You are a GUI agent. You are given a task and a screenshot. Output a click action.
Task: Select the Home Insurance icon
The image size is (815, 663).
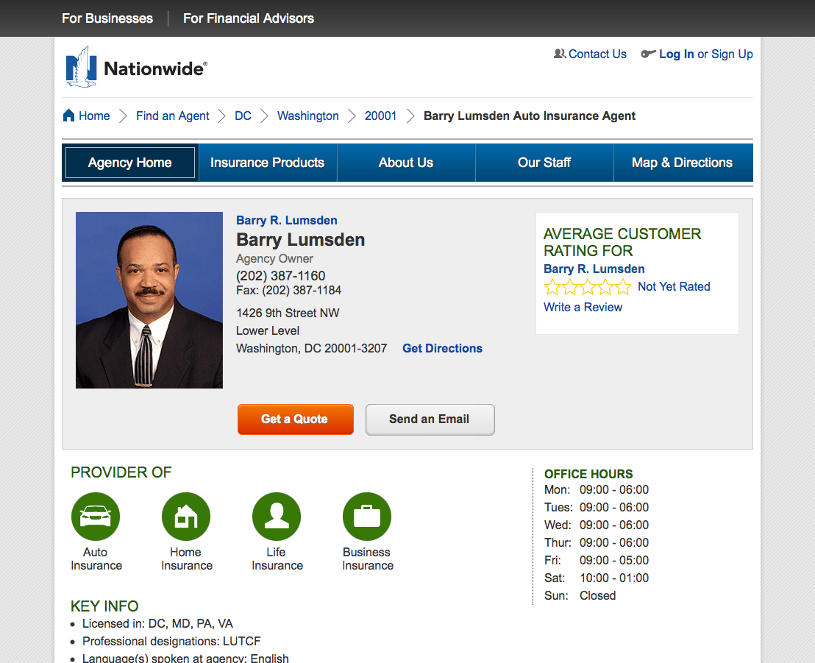point(185,516)
